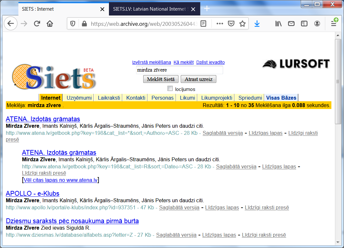
Task: Open the Kontakti tab
Action: click(135, 98)
